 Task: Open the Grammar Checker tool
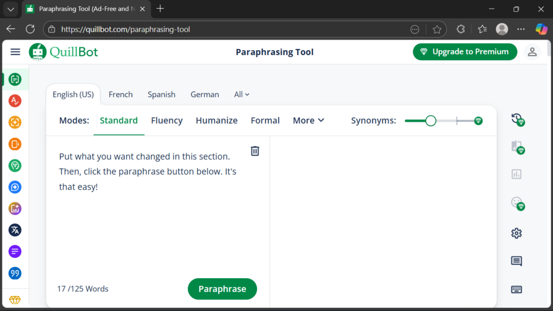[15, 100]
